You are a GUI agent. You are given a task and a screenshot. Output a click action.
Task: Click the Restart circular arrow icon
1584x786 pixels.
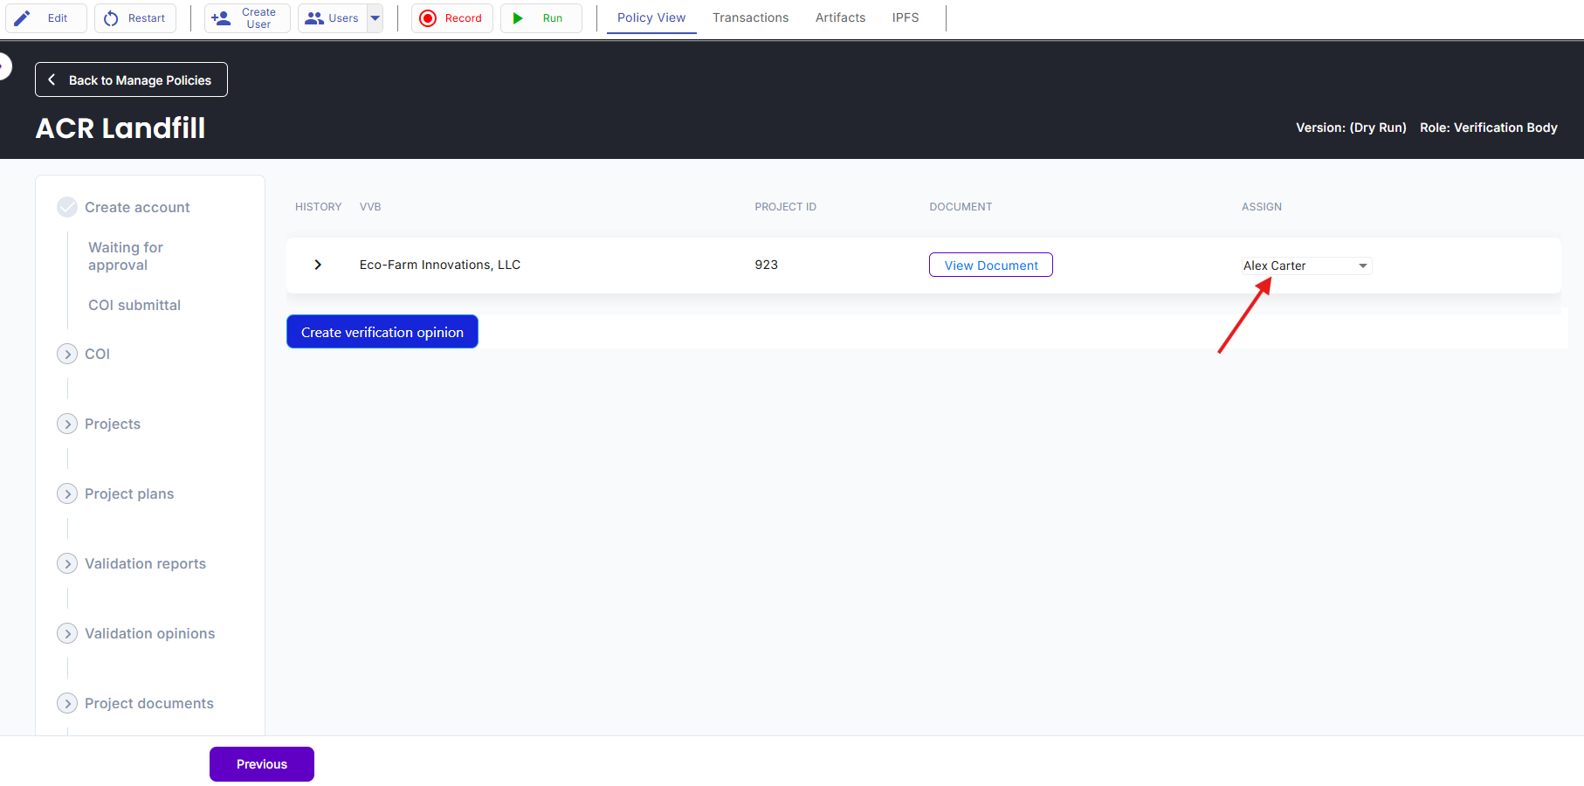tap(111, 18)
